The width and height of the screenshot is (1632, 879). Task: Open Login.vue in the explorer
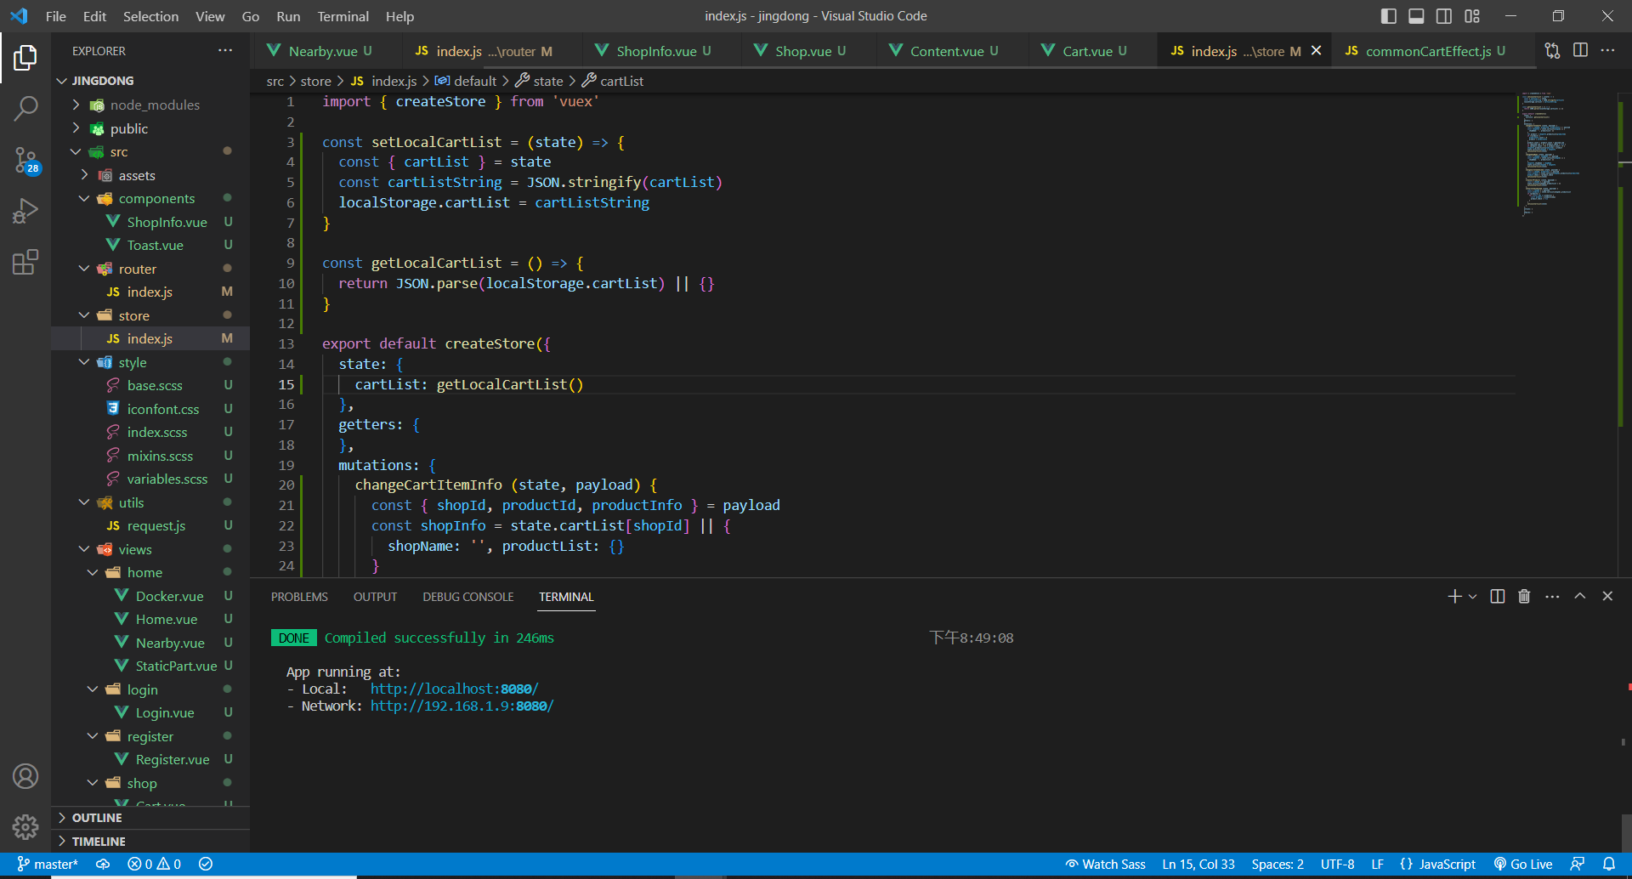[165, 713]
